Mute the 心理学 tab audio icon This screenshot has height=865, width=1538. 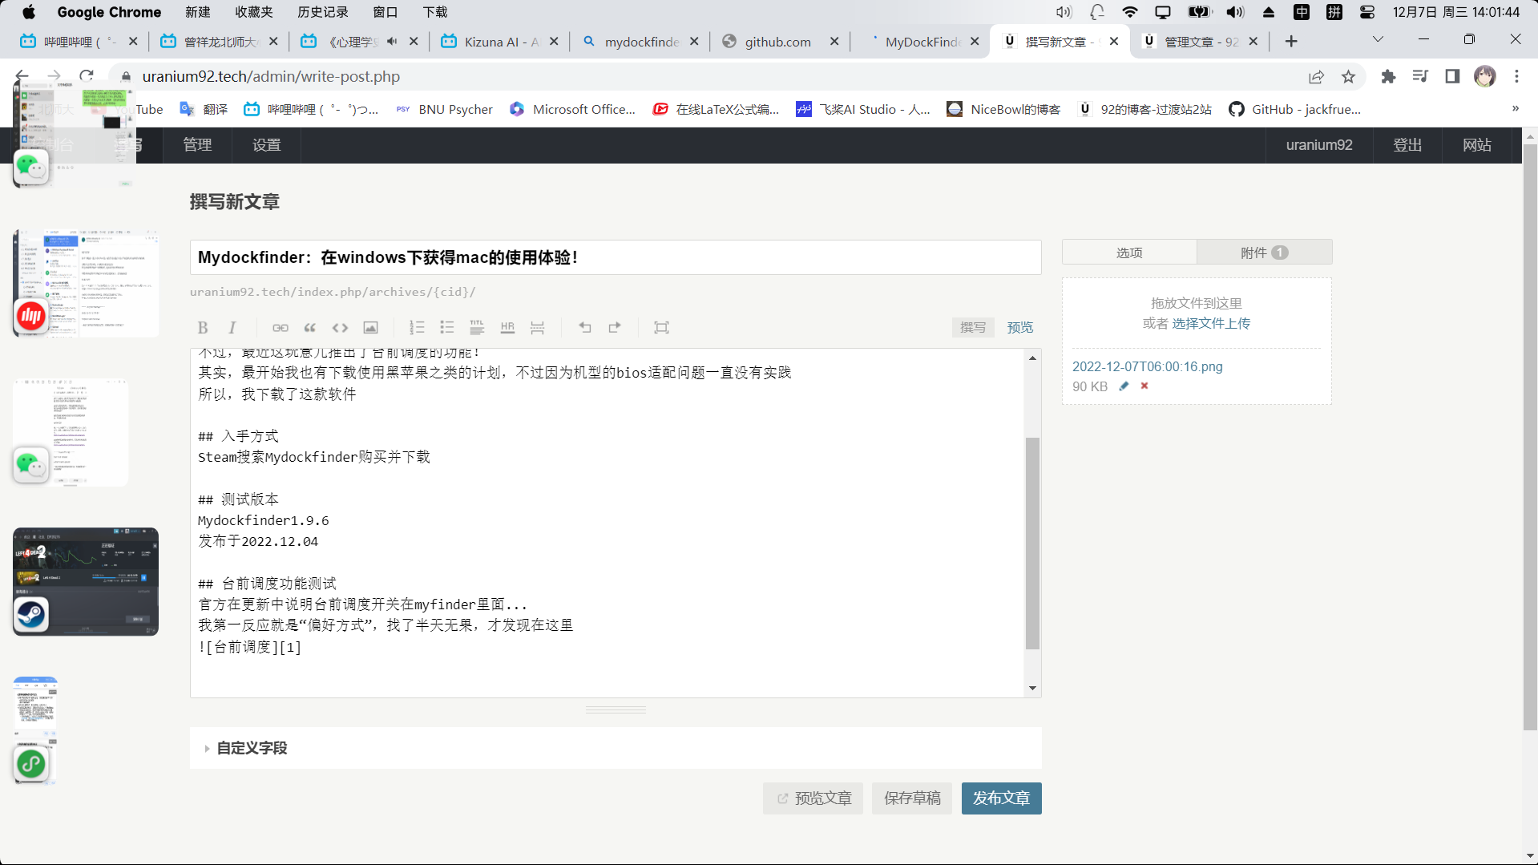(392, 42)
